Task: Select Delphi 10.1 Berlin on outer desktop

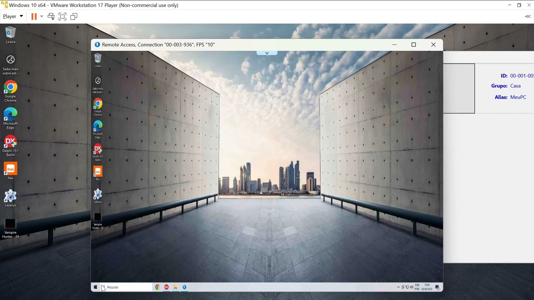Action: [10, 146]
